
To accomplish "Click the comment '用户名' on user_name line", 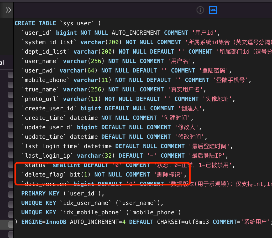I will [180, 61].
